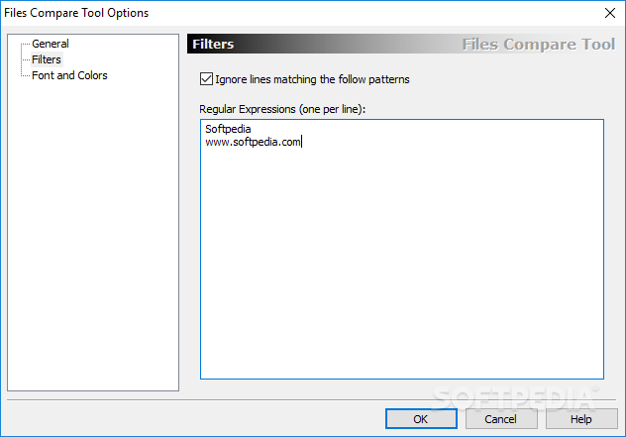
Task: Click the gray "Files Compare Tool" branding text
Action: click(x=539, y=45)
